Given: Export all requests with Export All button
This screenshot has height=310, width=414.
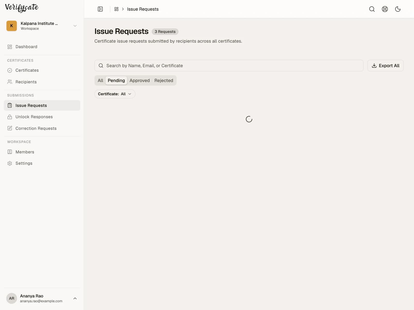Looking at the screenshot, I should click(385, 66).
